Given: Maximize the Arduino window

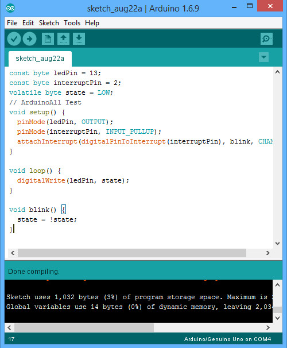Looking at the screenshot, I should (250, 6).
